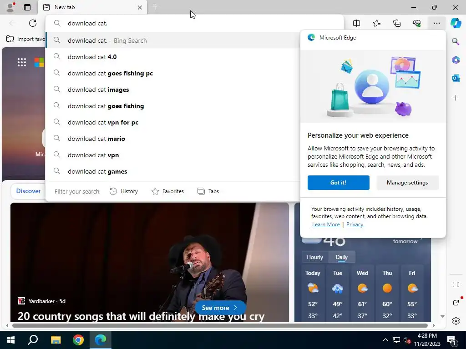This screenshot has height=349, width=466.
Task: Open the external link sidebar icon
Action: [x=456, y=303]
